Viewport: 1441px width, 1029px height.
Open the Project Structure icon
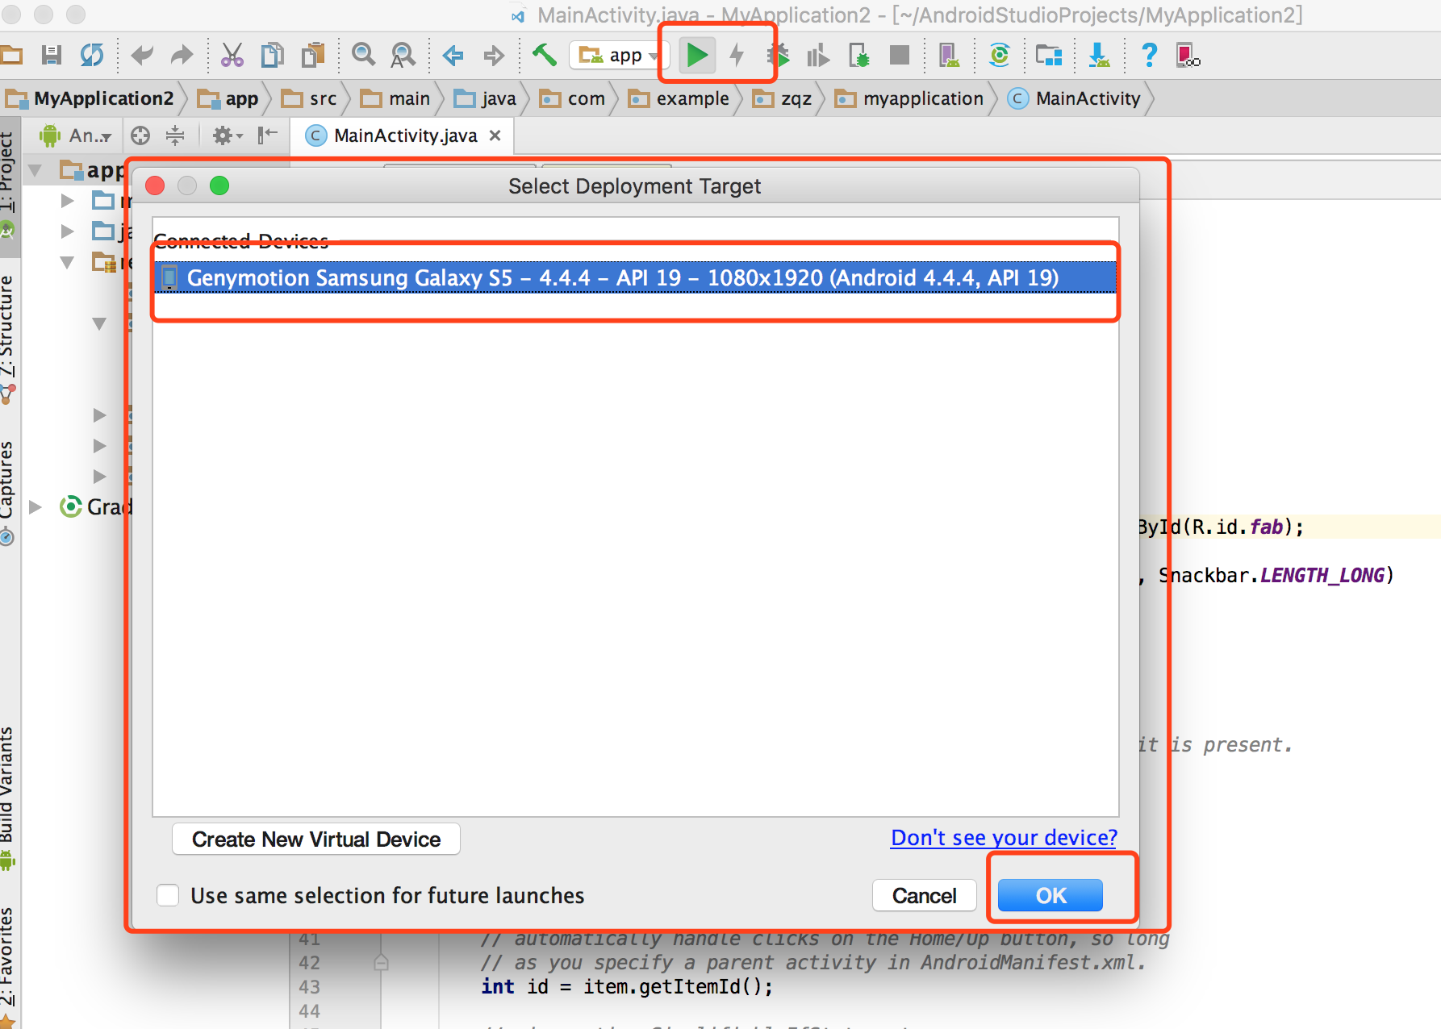click(1049, 56)
